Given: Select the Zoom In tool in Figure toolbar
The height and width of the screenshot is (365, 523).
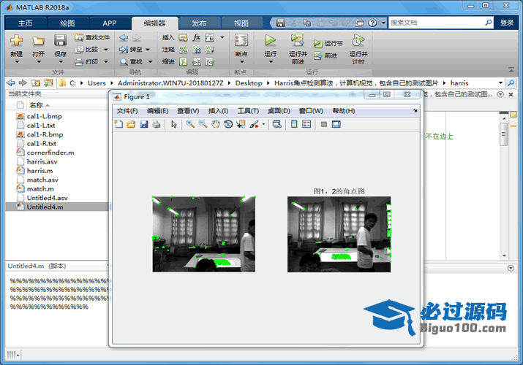Looking at the screenshot, I should click(190, 124).
